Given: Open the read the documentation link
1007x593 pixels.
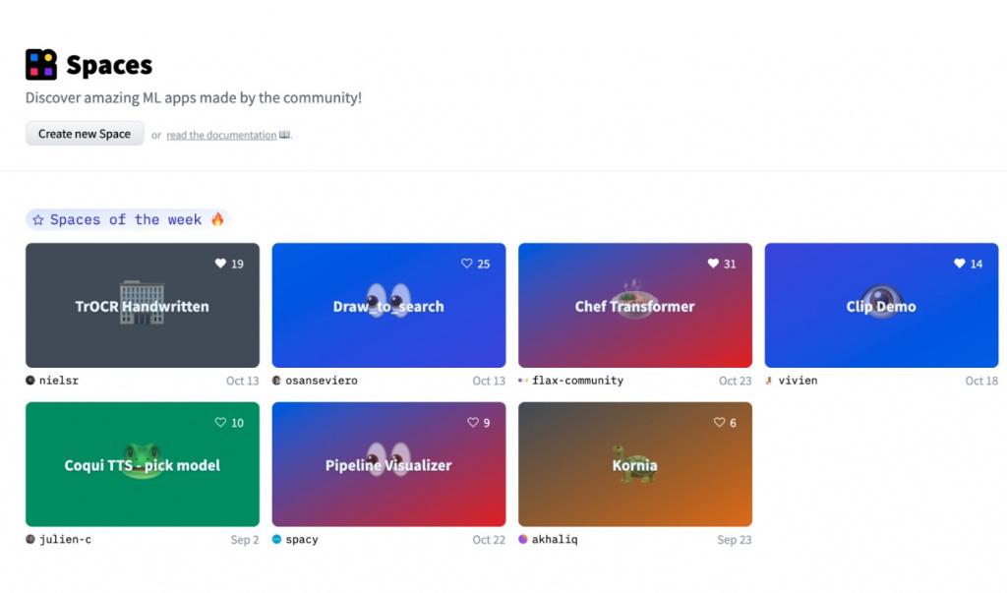Looking at the screenshot, I should 221,135.
